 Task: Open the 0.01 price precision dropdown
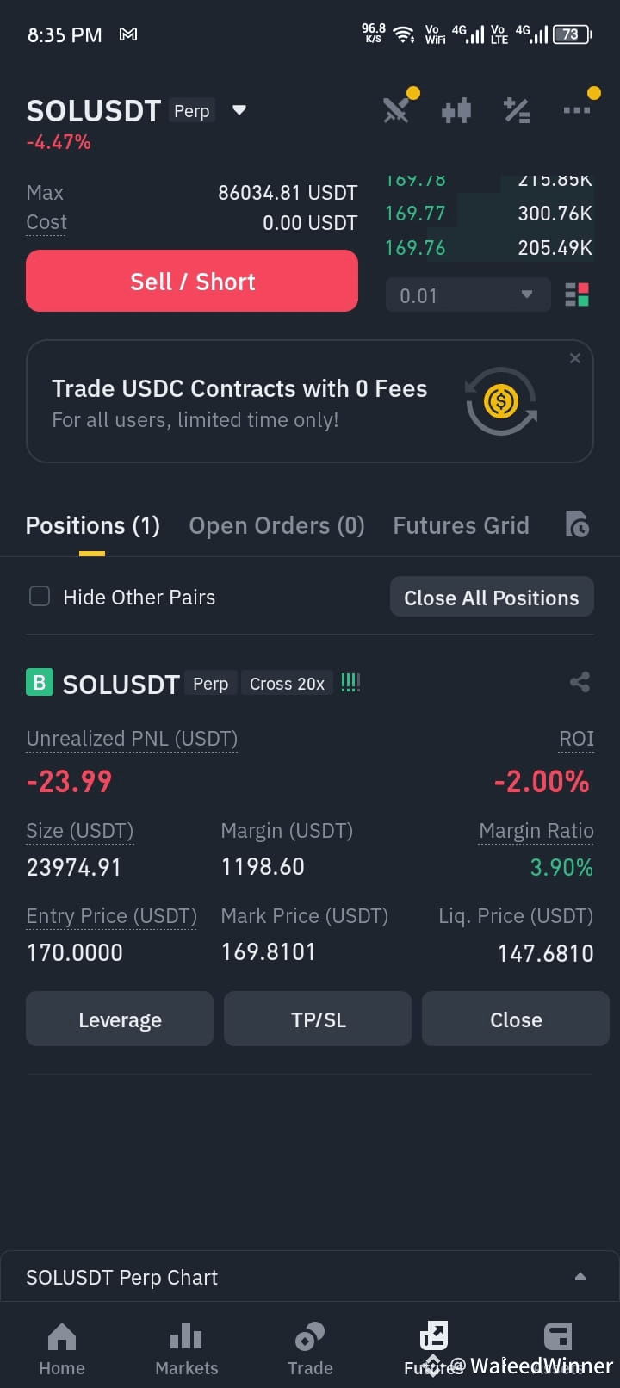click(468, 295)
